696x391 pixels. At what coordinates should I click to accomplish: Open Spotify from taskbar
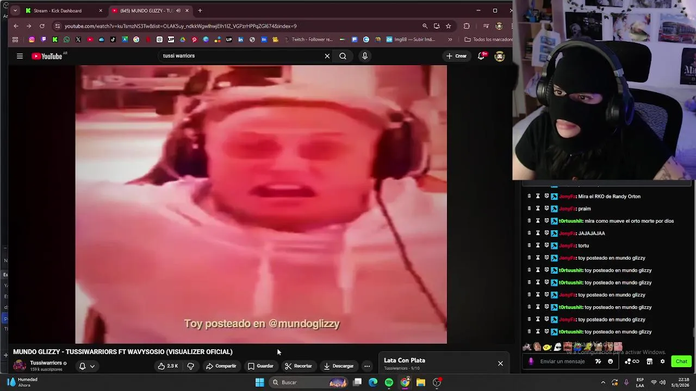(x=389, y=382)
